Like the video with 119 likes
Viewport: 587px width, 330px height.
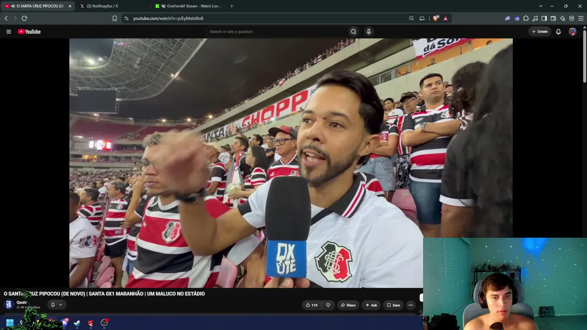click(311, 305)
